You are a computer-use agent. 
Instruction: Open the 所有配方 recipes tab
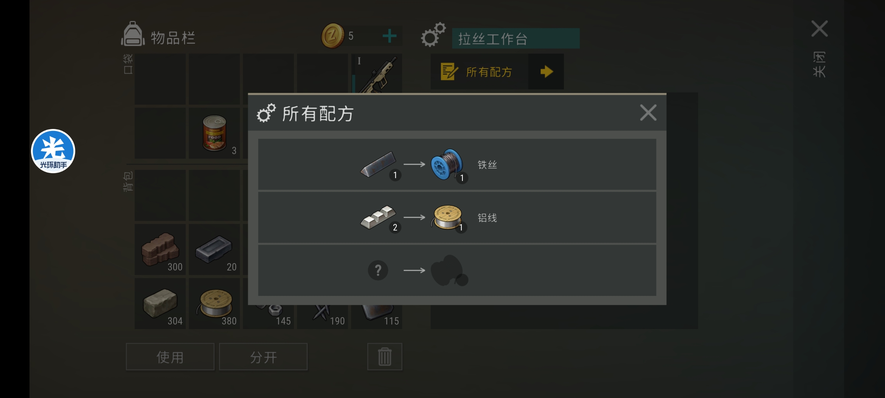pyautogui.click(x=479, y=71)
